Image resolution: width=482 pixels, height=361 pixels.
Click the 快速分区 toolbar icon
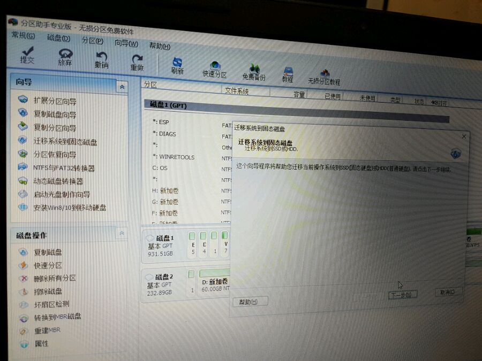tap(215, 70)
